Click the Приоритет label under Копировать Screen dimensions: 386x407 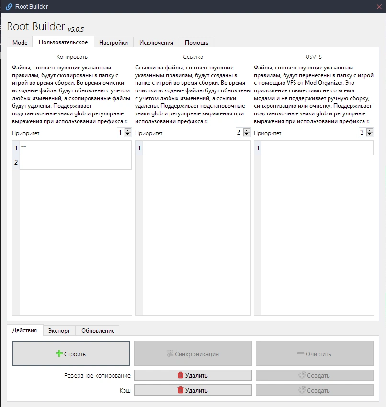26,133
